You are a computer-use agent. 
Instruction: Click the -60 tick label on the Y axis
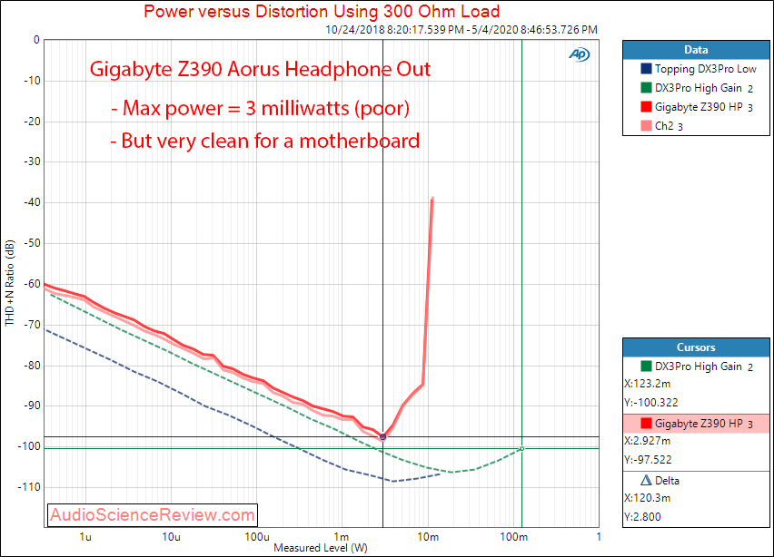pos(32,284)
